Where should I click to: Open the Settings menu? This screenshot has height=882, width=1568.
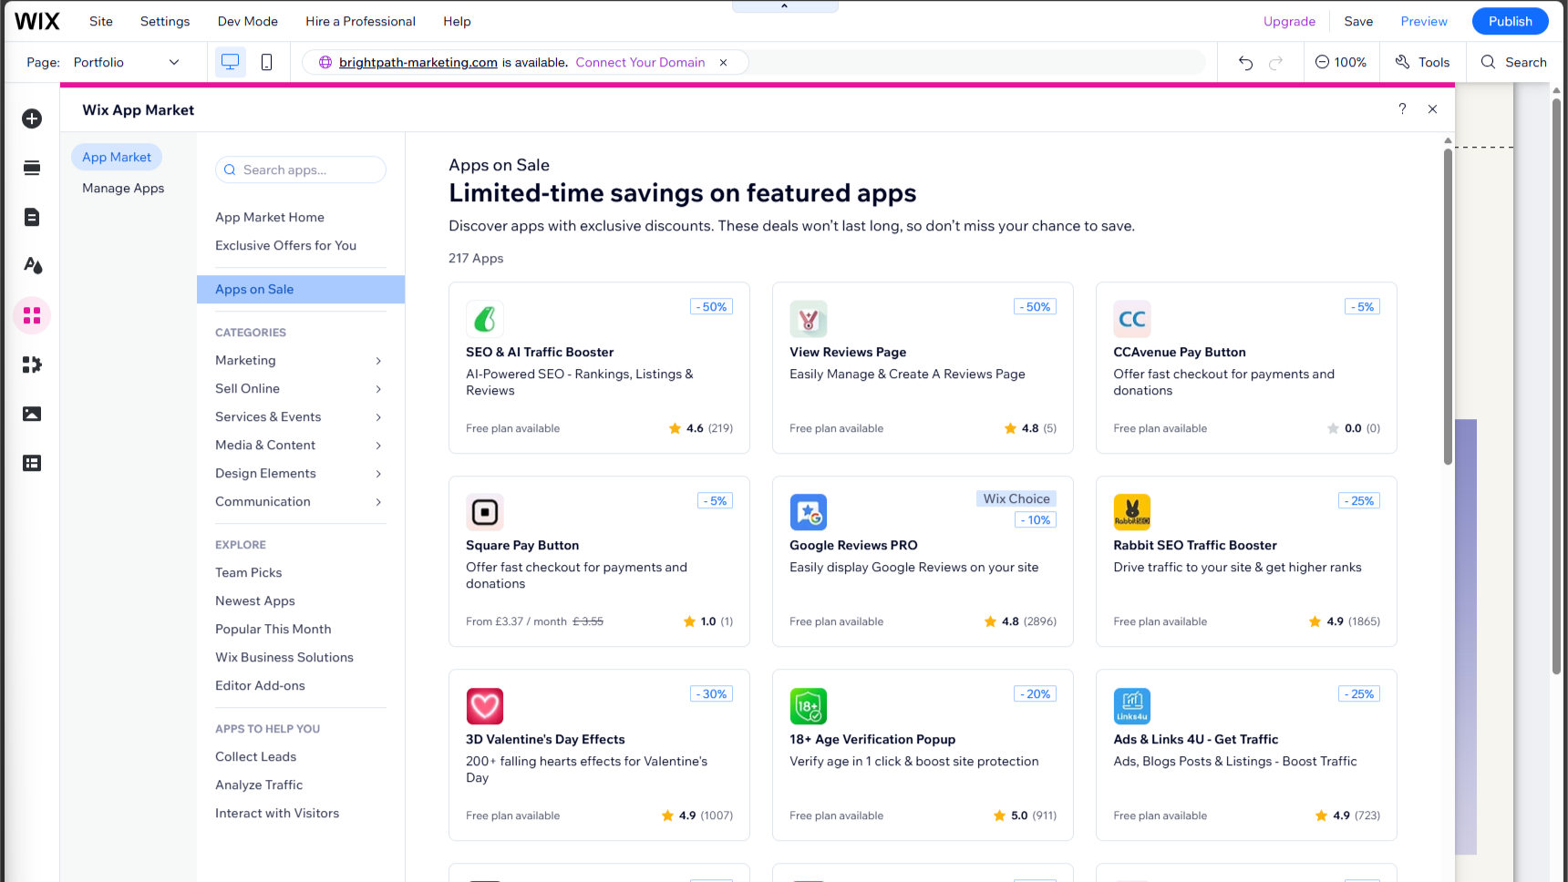pyautogui.click(x=165, y=21)
